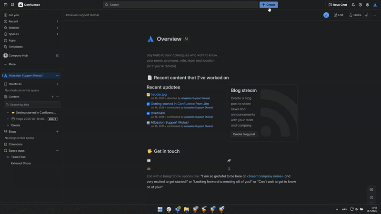381x214 pixels.
Task: Open the Space apps ellipsis menu
Action: click(57, 151)
